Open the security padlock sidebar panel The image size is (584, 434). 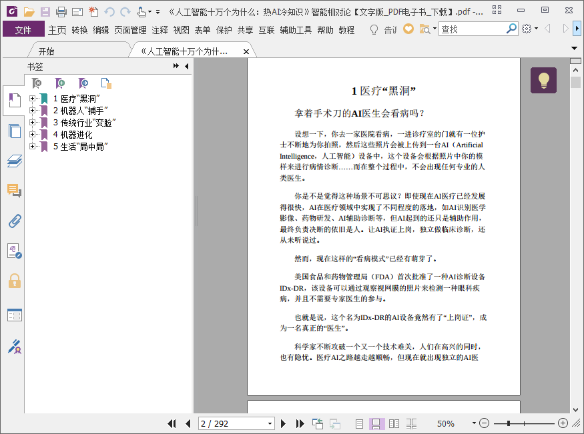click(15, 281)
